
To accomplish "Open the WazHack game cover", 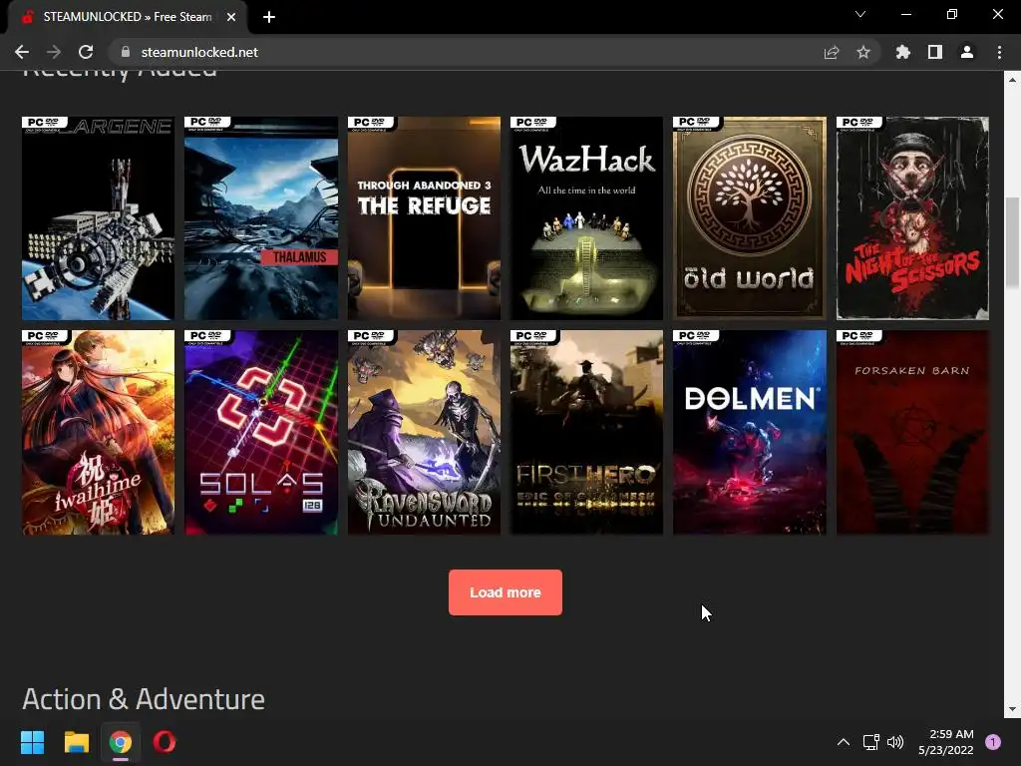I will point(586,218).
